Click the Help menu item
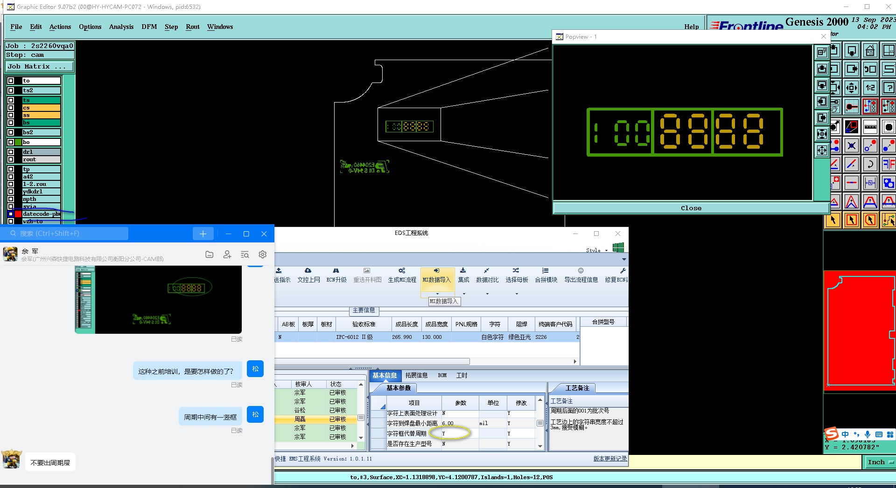Screen dimensions: 896x488 (x=692, y=27)
